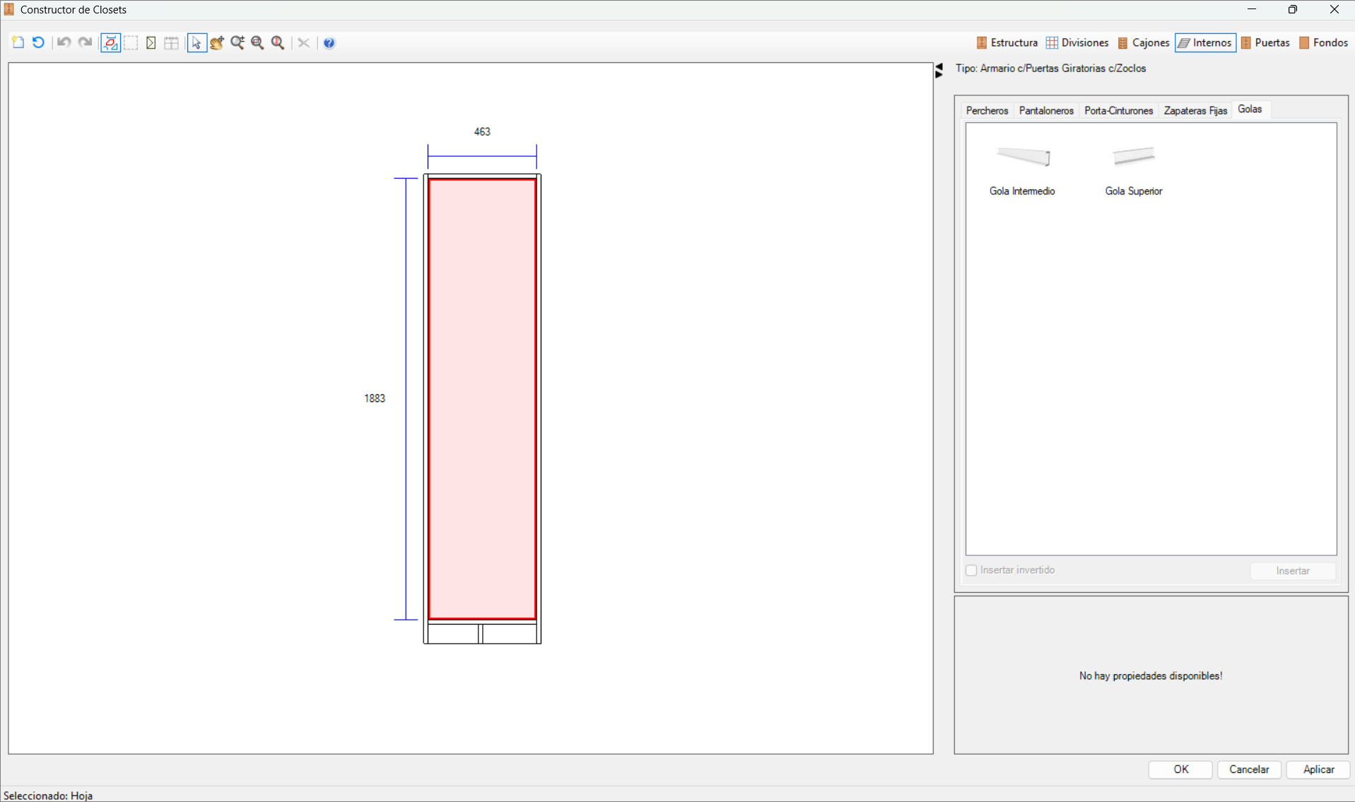This screenshot has height=802, width=1355.
Task: Click the delete X toolbar icon
Action: pyautogui.click(x=304, y=43)
